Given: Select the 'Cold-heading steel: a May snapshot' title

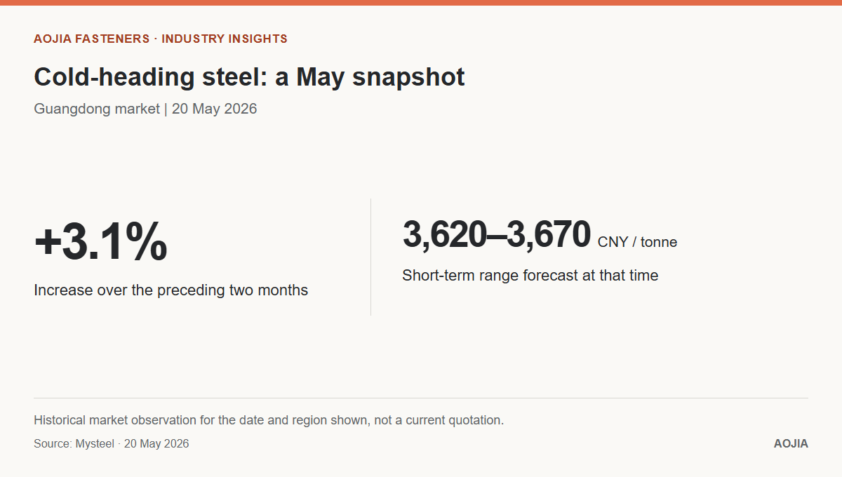Looking at the screenshot, I should pos(249,76).
